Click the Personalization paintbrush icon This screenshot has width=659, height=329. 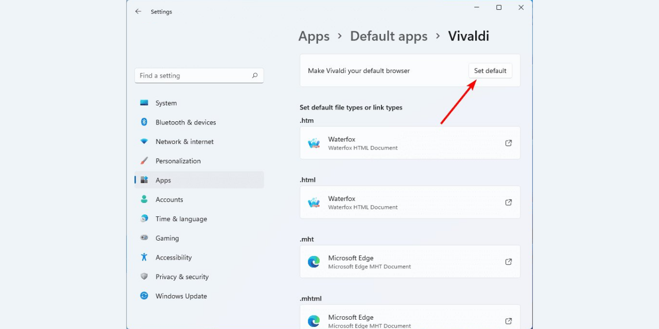144,160
